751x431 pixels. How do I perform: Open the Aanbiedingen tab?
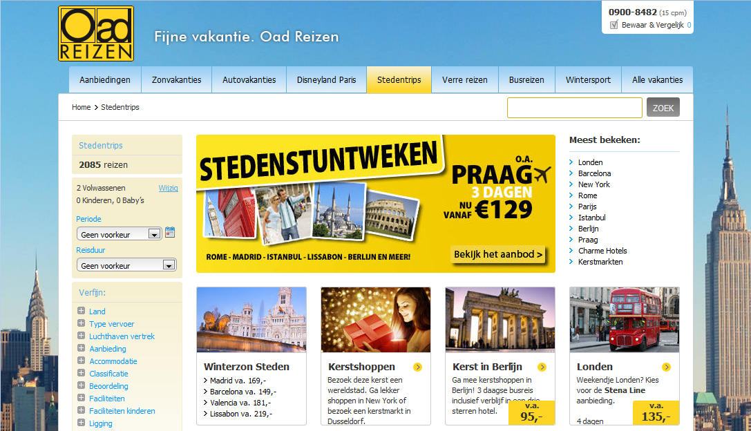pyautogui.click(x=105, y=80)
